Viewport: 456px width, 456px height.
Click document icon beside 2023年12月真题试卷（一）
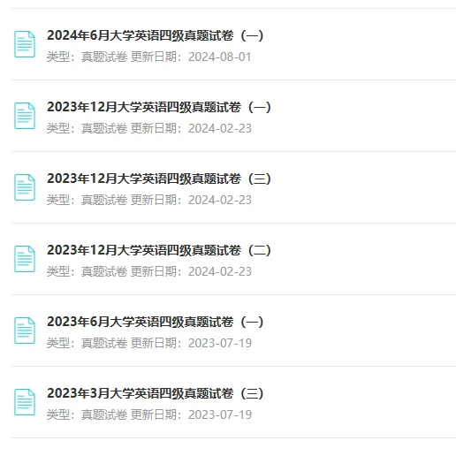coord(25,116)
